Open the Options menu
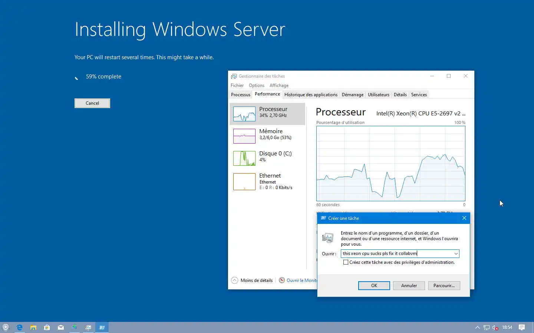The image size is (534, 333). tap(257, 85)
